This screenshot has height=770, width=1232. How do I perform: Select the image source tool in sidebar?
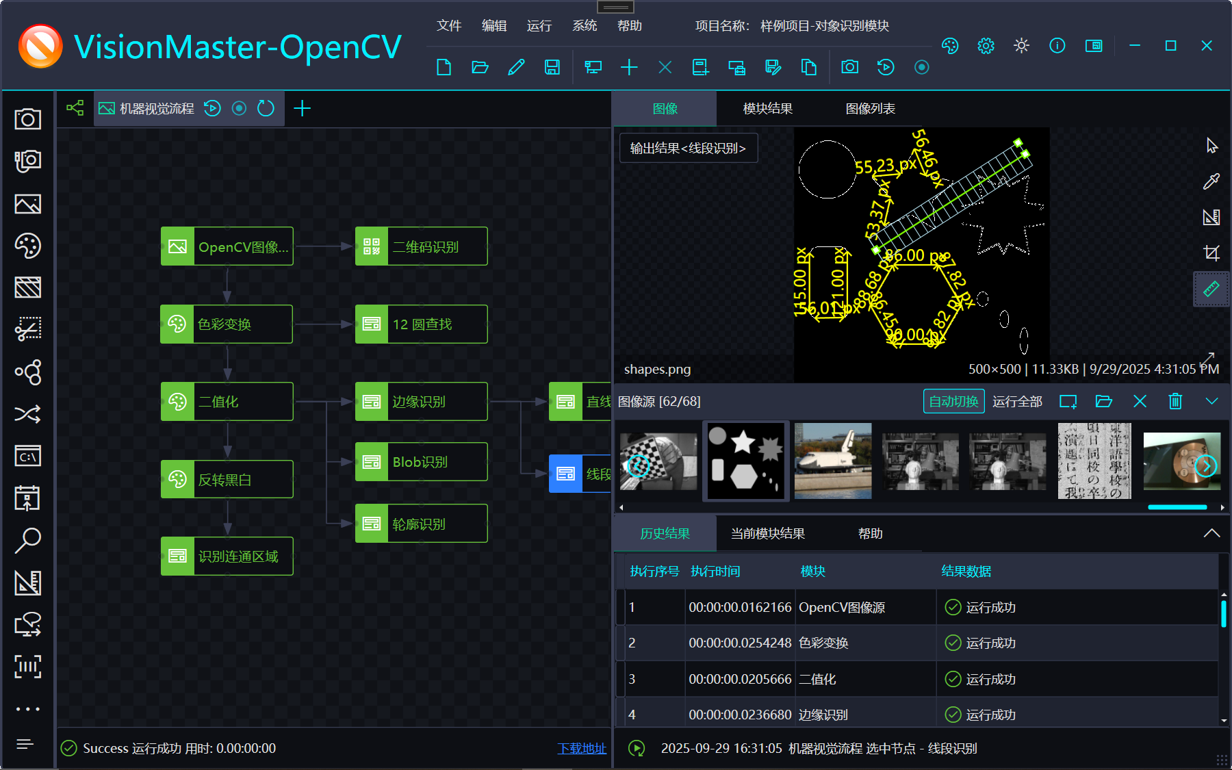pyautogui.click(x=27, y=204)
